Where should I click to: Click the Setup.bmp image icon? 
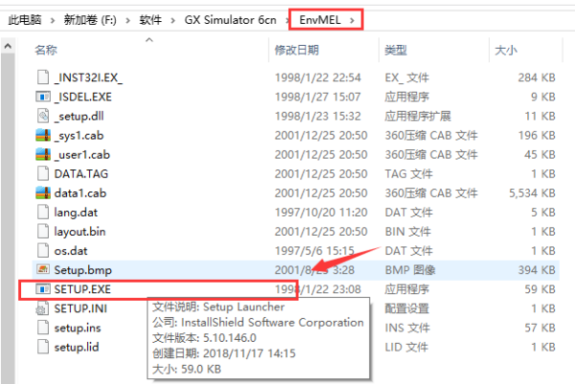[x=43, y=270]
